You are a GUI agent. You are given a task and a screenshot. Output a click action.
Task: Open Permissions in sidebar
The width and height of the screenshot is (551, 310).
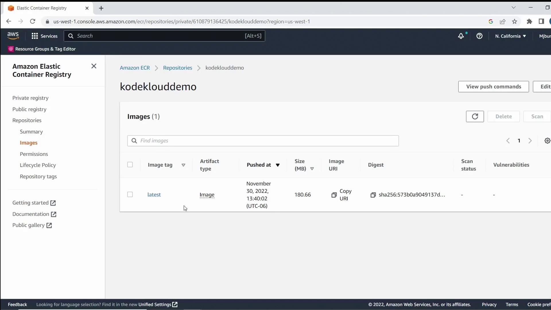pyautogui.click(x=34, y=154)
